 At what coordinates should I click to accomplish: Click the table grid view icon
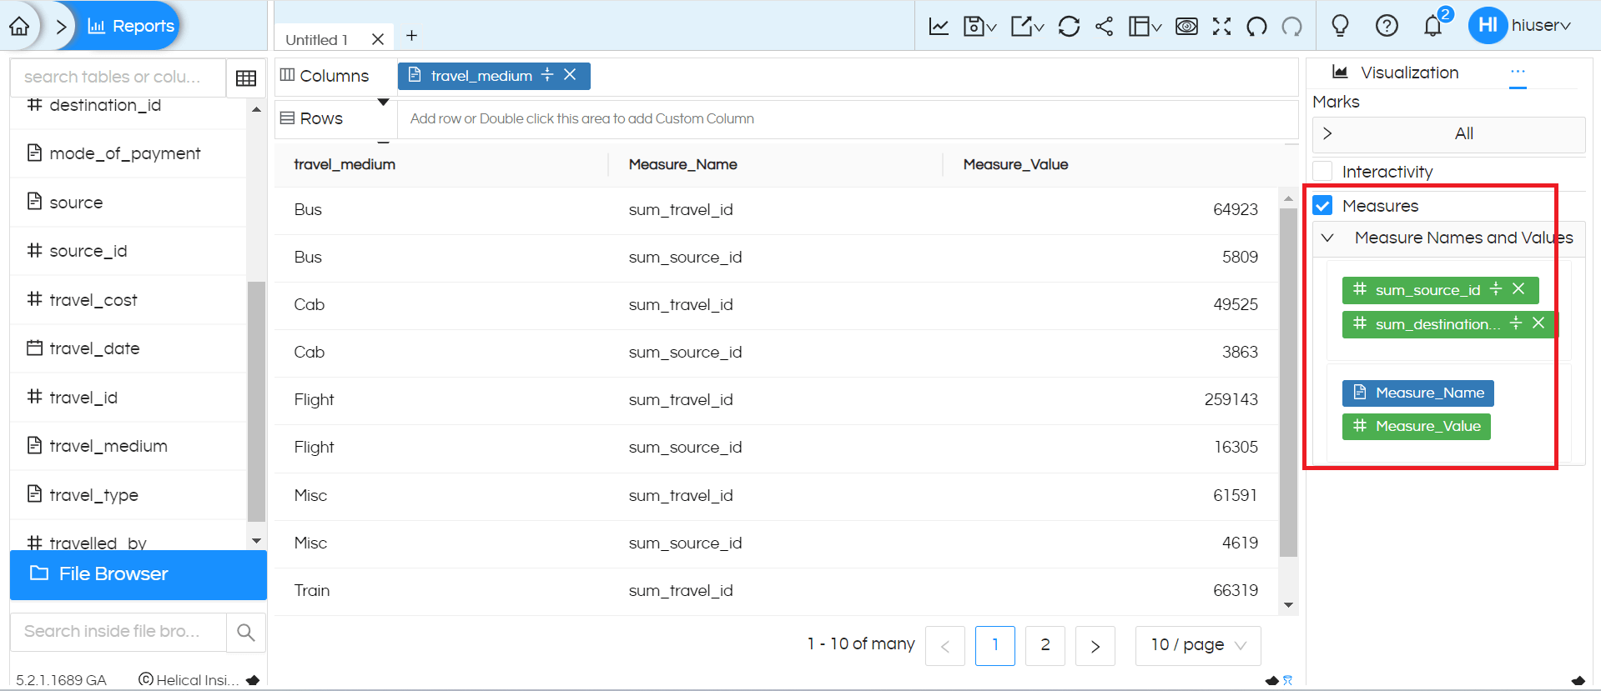pos(246,78)
